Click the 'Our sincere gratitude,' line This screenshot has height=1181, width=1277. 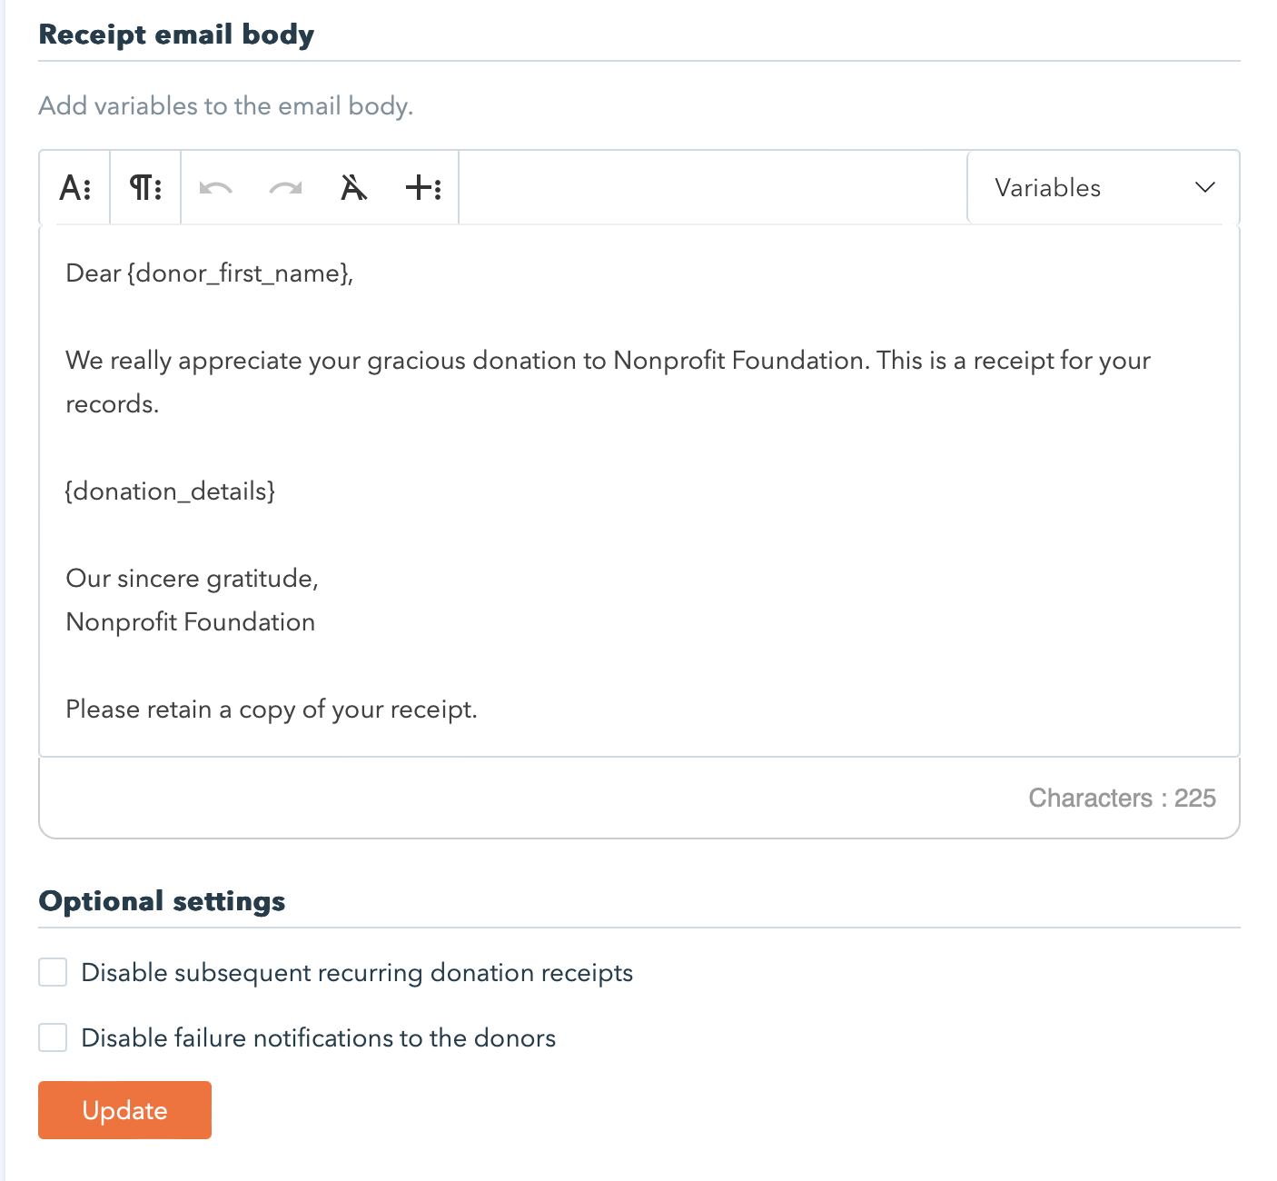(192, 579)
